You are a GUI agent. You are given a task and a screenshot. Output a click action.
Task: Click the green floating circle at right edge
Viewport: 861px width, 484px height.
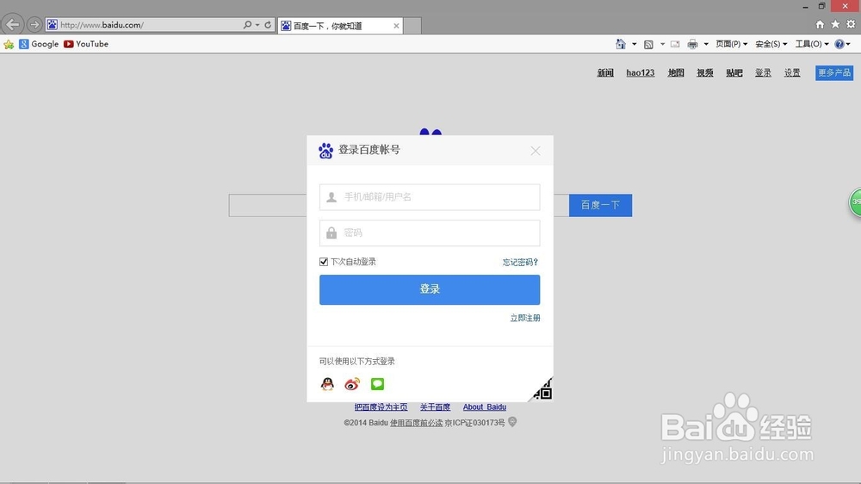[x=856, y=202]
